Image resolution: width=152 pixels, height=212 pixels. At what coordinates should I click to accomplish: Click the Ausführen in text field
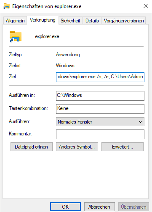pyautogui.click(x=100, y=96)
